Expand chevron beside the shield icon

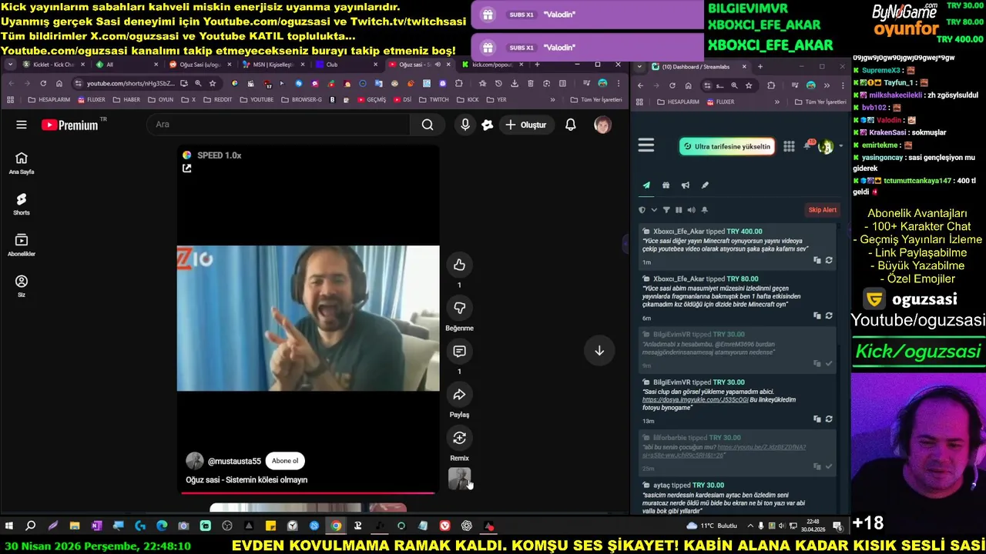tap(654, 210)
